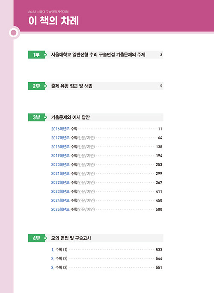Image resolution: width=214 pixels, height=293 pixels.
Task: Click the green 1부 section badge
Action: coord(37,54)
